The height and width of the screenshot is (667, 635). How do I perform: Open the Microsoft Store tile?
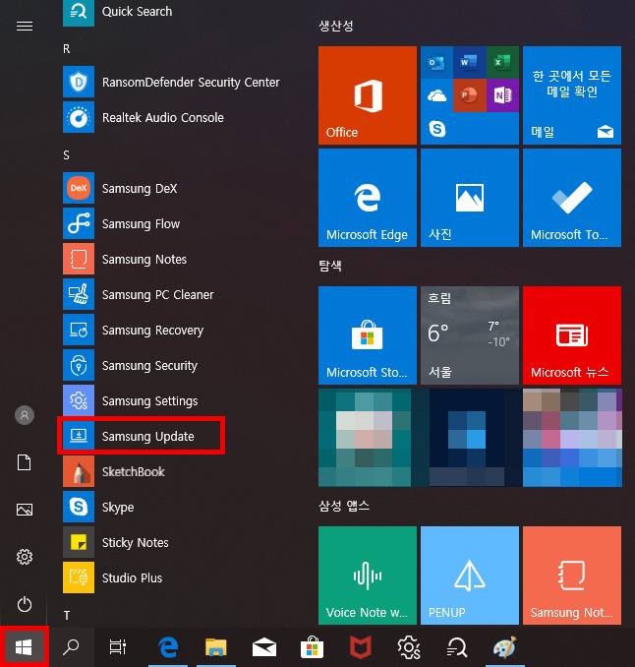pyautogui.click(x=368, y=335)
